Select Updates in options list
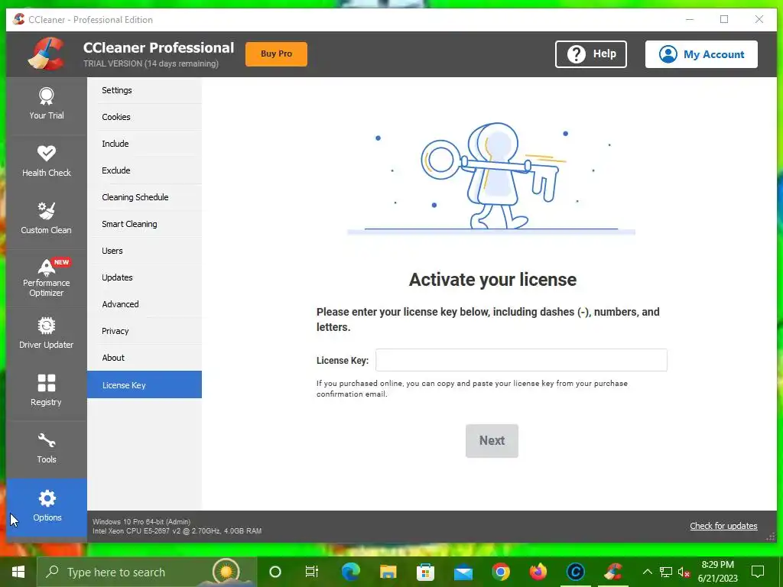 (x=145, y=277)
